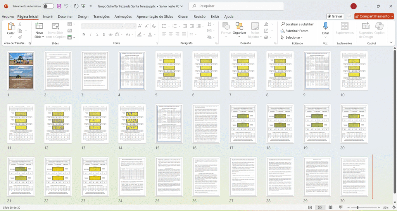
Task: Click zoom in plus button
Action: coord(379,208)
